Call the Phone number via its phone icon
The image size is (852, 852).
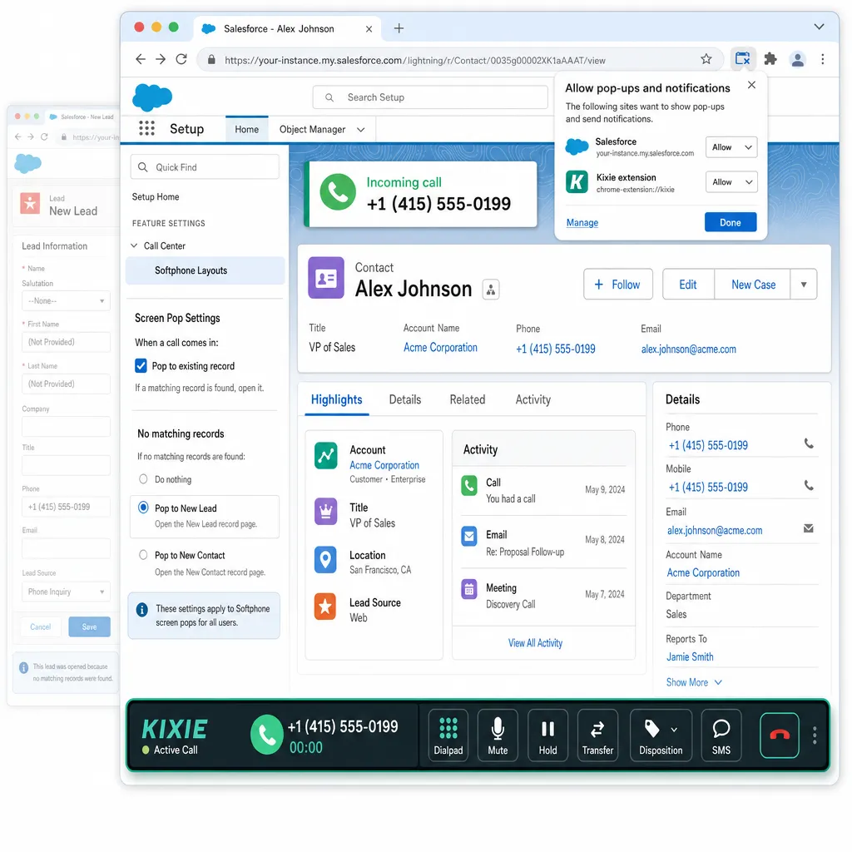809,444
